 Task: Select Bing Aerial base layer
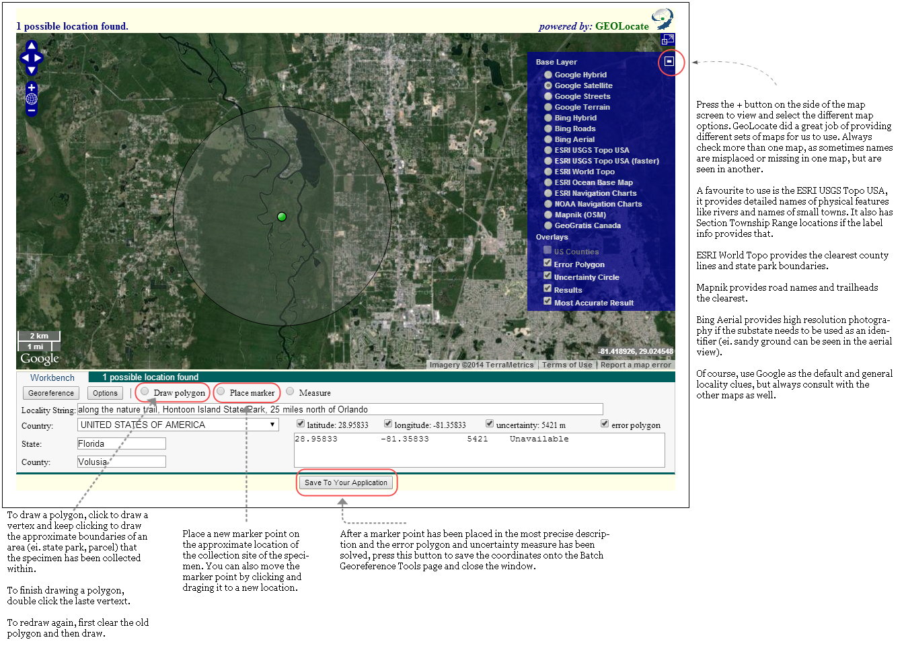click(x=548, y=139)
